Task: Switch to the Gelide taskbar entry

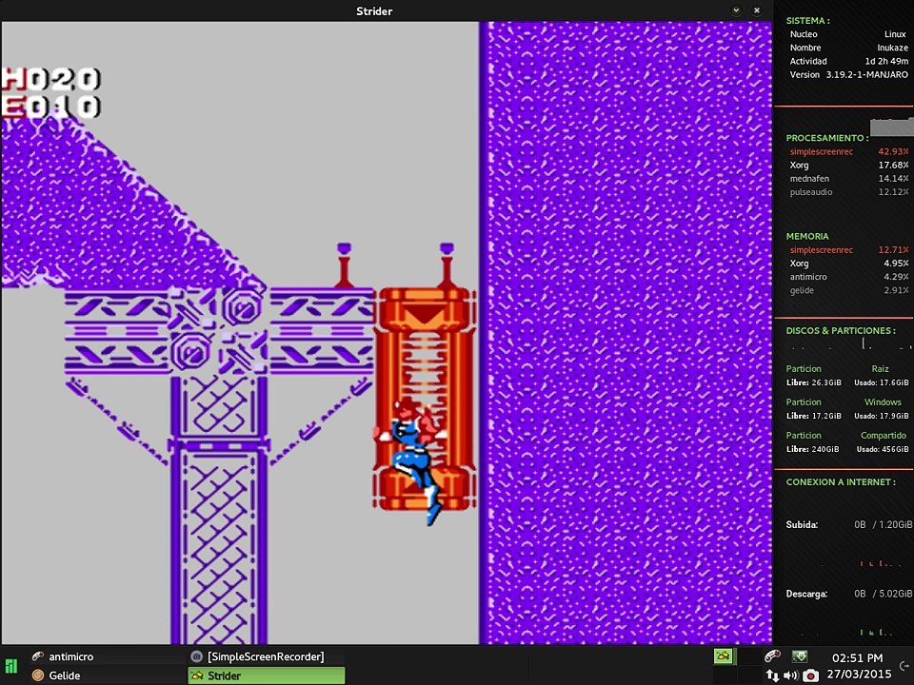Action: (107, 675)
